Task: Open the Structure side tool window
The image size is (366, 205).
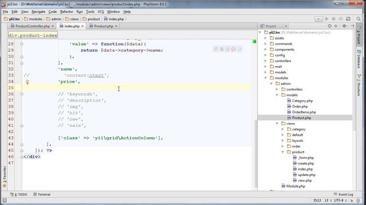Action: click(359, 85)
